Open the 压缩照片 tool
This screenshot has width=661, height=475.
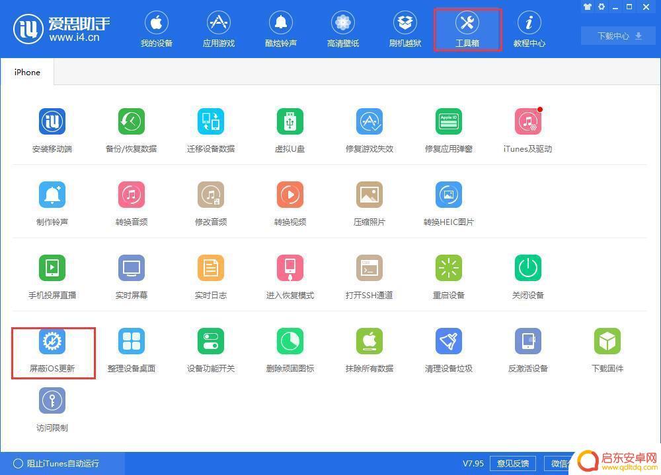click(369, 195)
